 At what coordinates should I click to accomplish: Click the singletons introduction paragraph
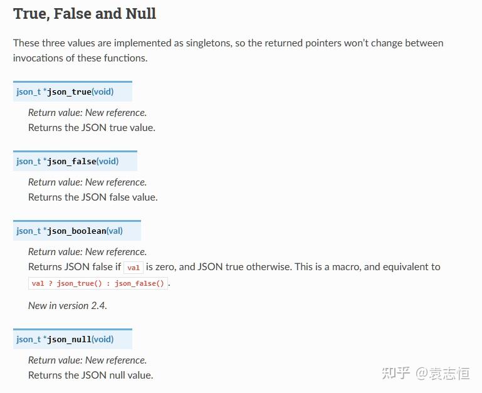coord(228,50)
